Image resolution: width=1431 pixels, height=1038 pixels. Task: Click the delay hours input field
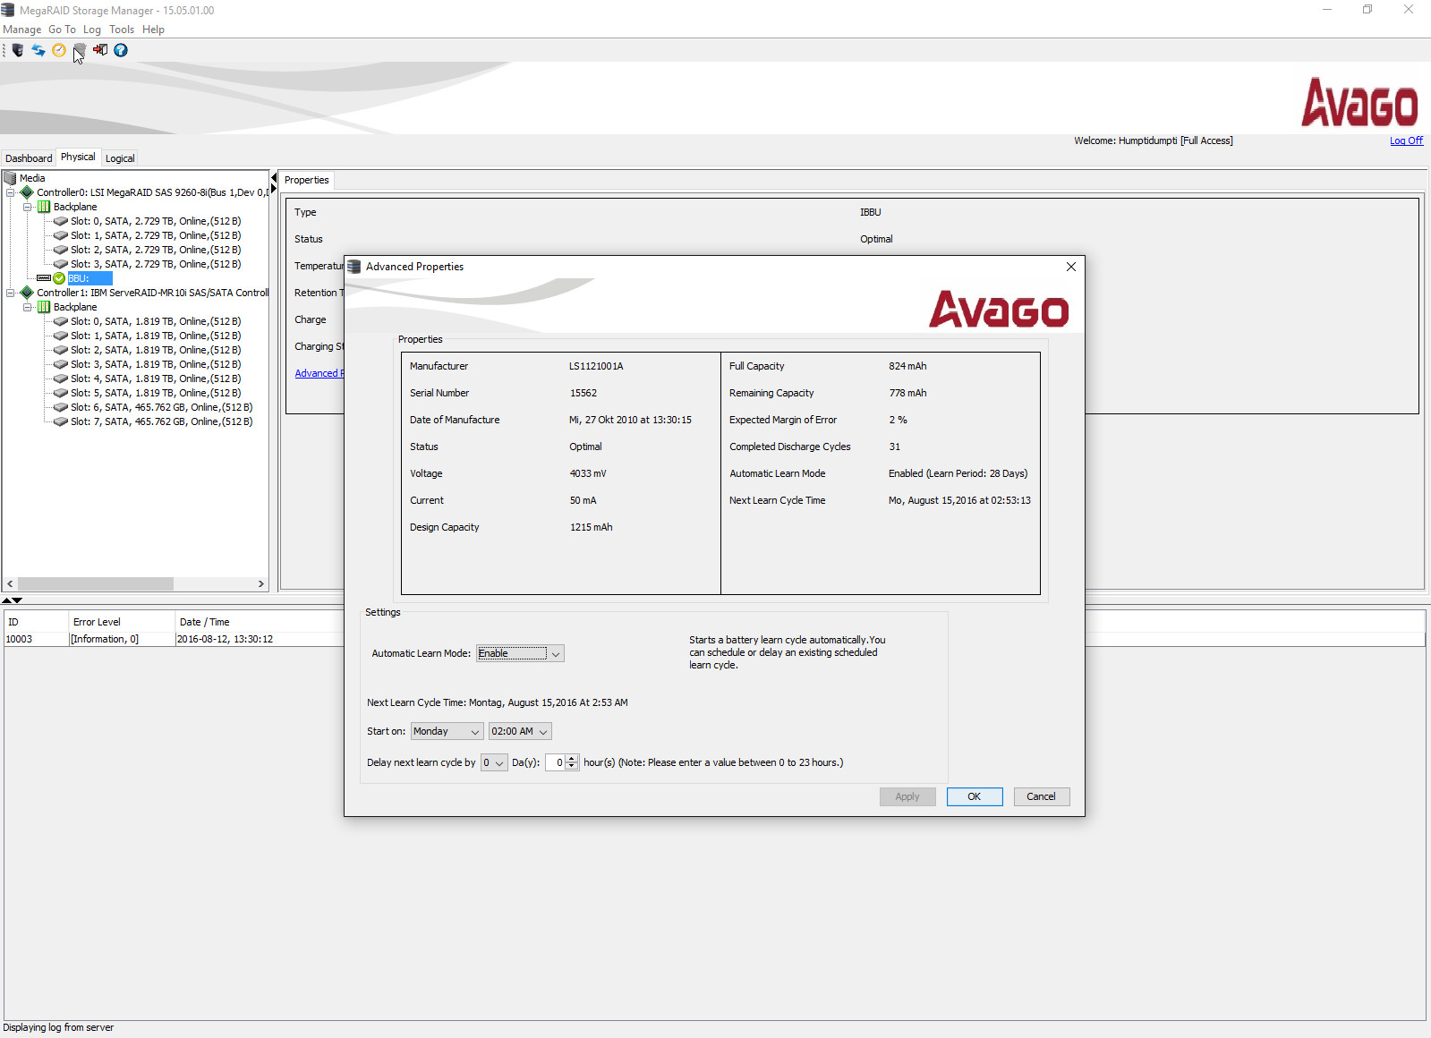pyautogui.click(x=556, y=763)
